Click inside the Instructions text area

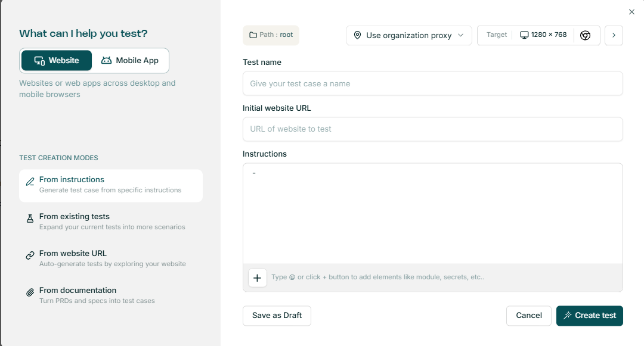tap(432, 213)
